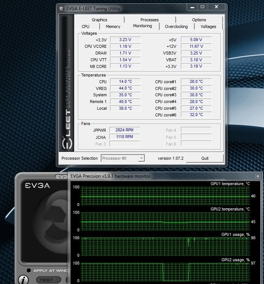Click the JPPWR fan RPM field

coord(125,130)
